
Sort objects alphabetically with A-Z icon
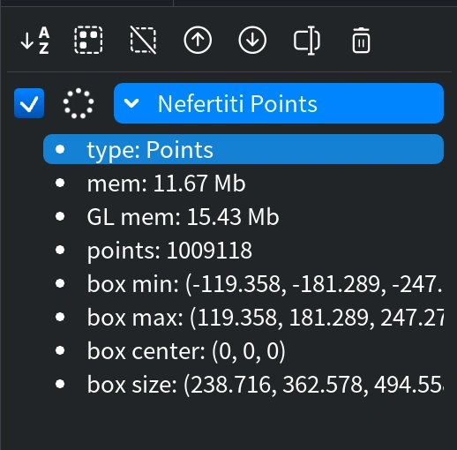tap(35, 41)
